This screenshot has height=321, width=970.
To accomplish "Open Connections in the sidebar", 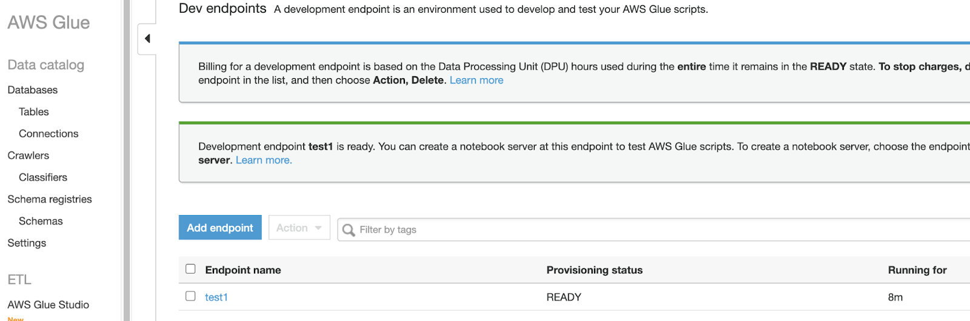I will point(48,134).
